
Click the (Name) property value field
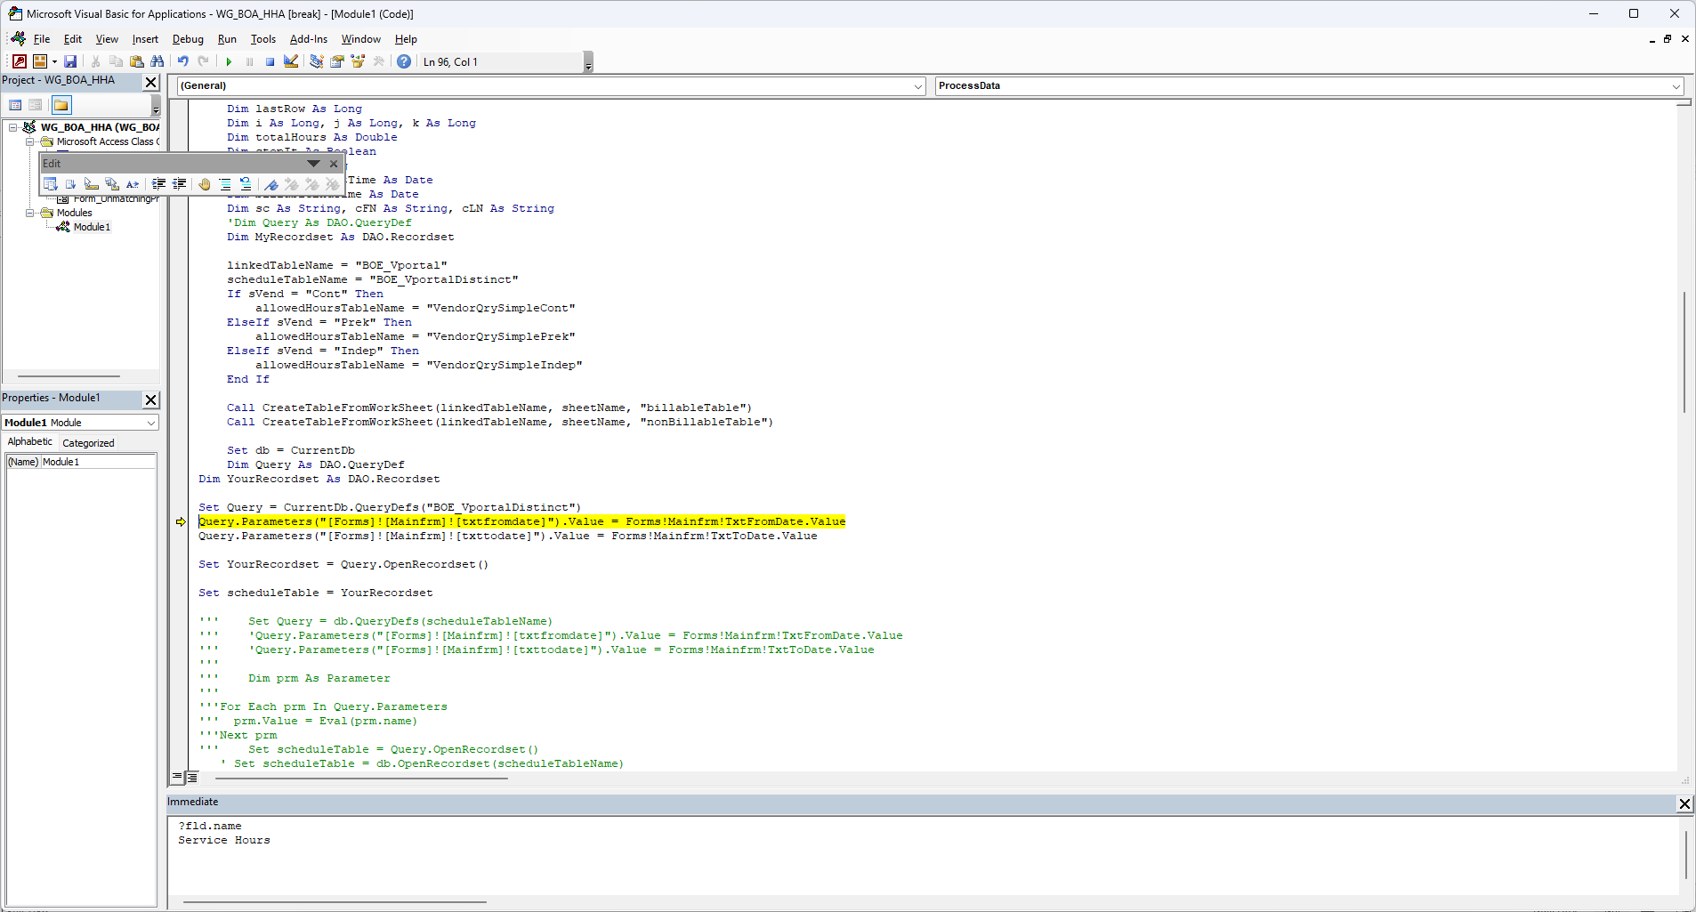tap(98, 462)
